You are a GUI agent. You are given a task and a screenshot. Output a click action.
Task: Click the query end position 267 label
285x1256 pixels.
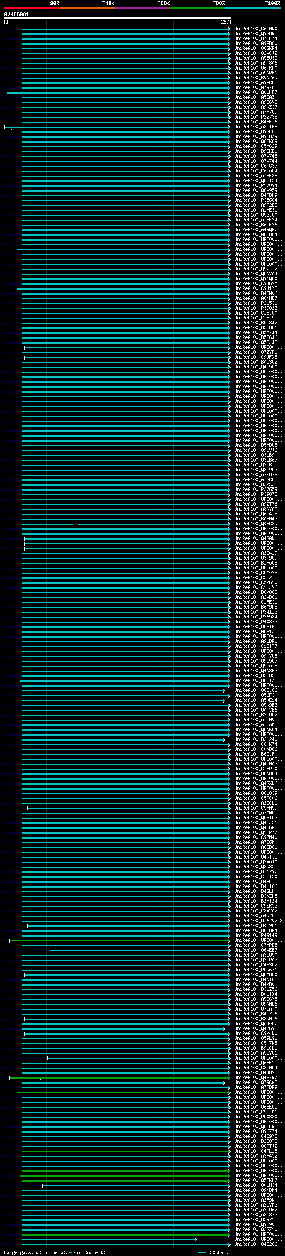click(224, 22)
